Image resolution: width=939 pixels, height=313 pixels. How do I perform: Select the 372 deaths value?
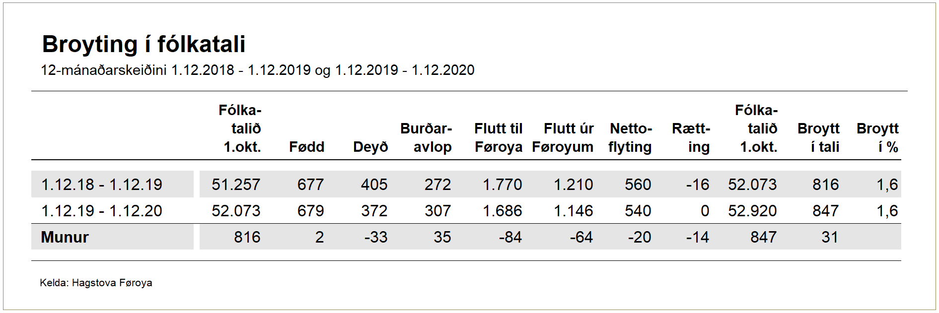click(x=374, y=211)
